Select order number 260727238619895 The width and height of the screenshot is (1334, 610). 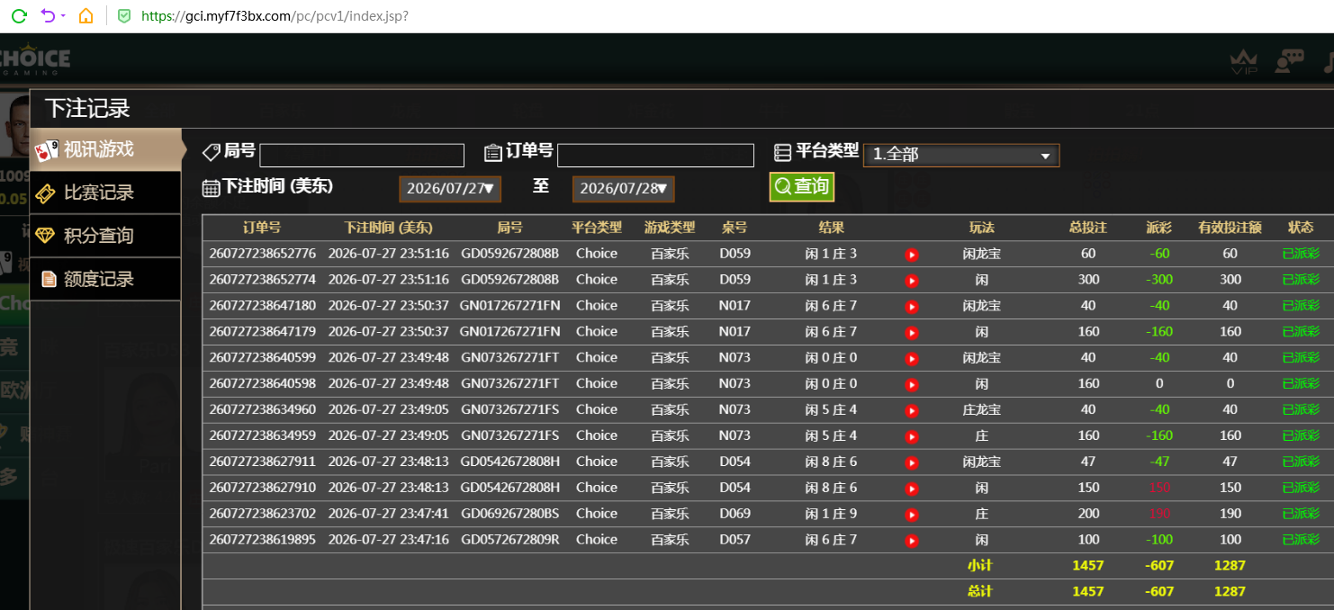(x=263, y=540)
